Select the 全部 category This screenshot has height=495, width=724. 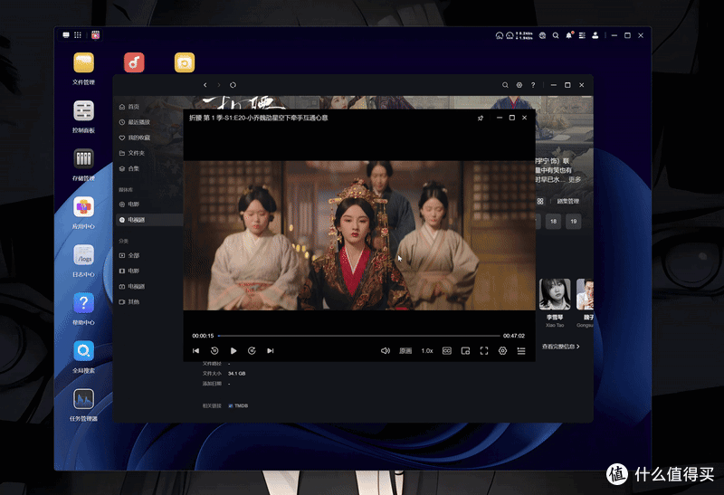point(148,255)
